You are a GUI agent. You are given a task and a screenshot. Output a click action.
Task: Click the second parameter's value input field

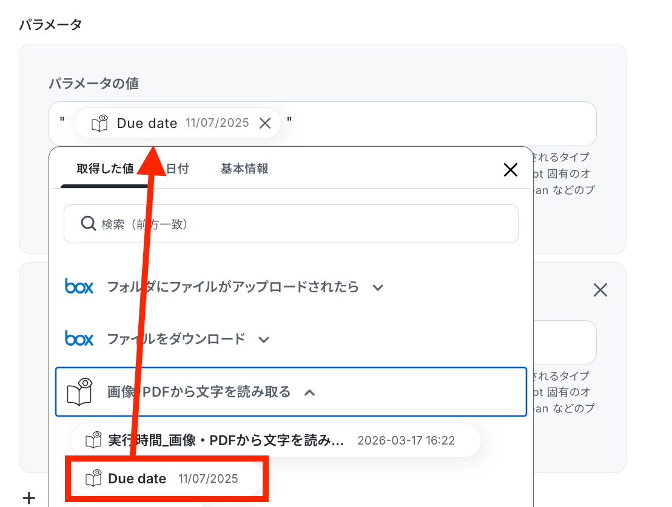[x=565, y=343]
